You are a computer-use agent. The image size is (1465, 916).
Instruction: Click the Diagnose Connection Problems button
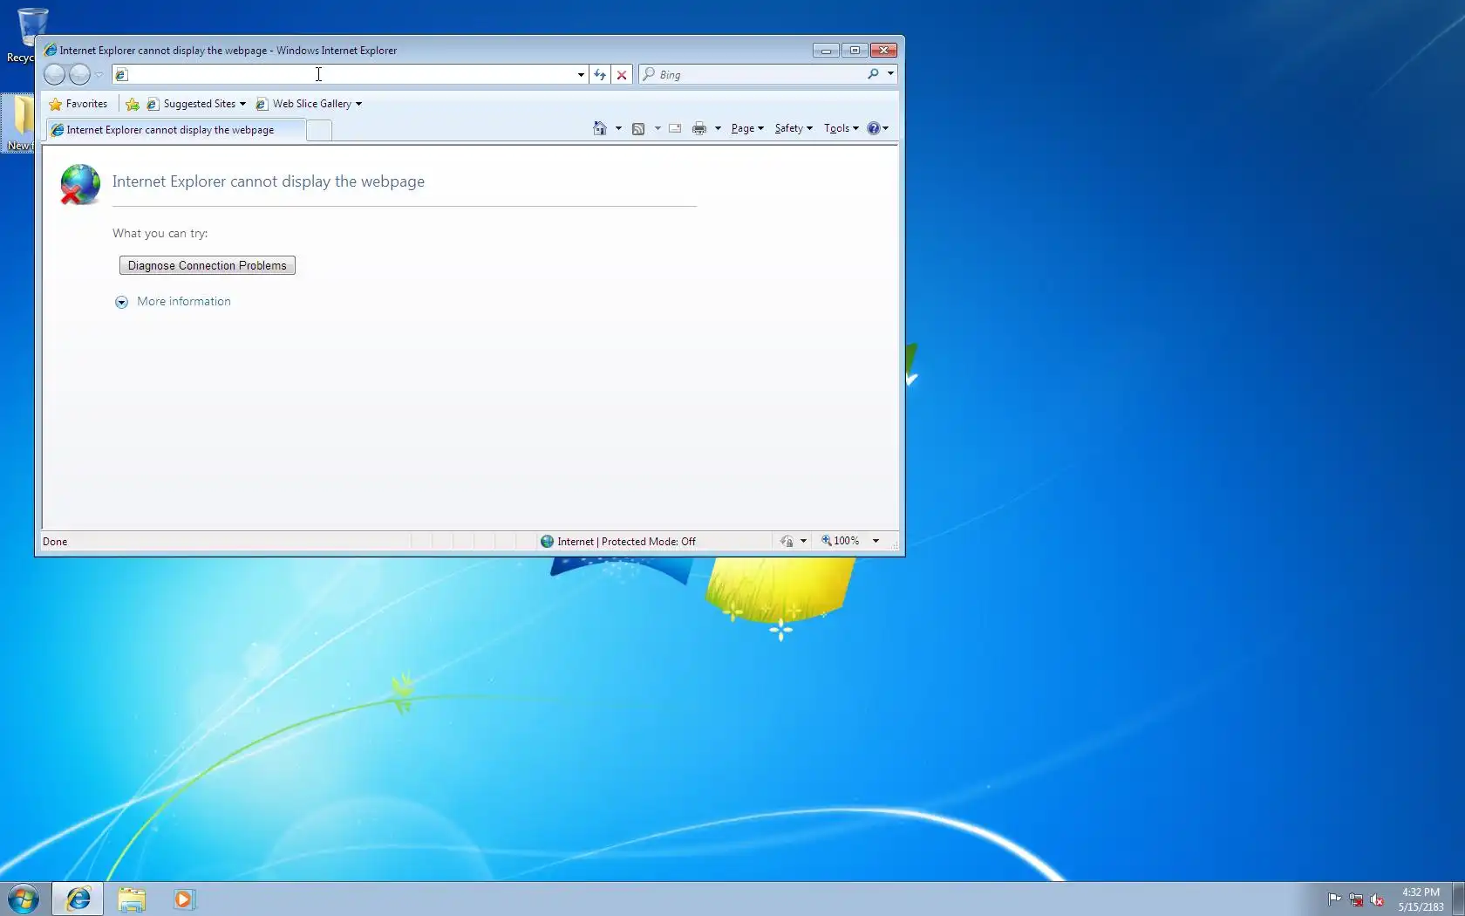(x=208, y=265)
